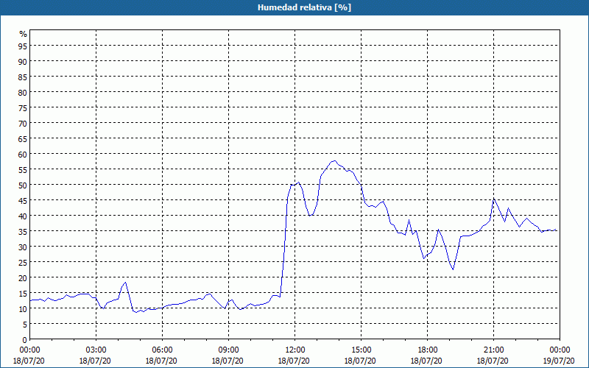Image resolution: width=589 pixels, height=368 pixels.
Task: Click the 20 humidity axis label
Action: [23, 278]
